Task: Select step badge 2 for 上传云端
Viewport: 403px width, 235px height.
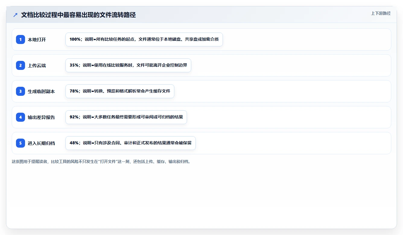Action: point(21,65)
